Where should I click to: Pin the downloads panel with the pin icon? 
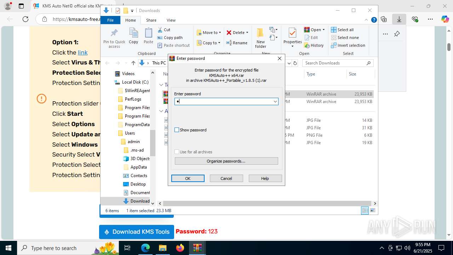(397, 34)
